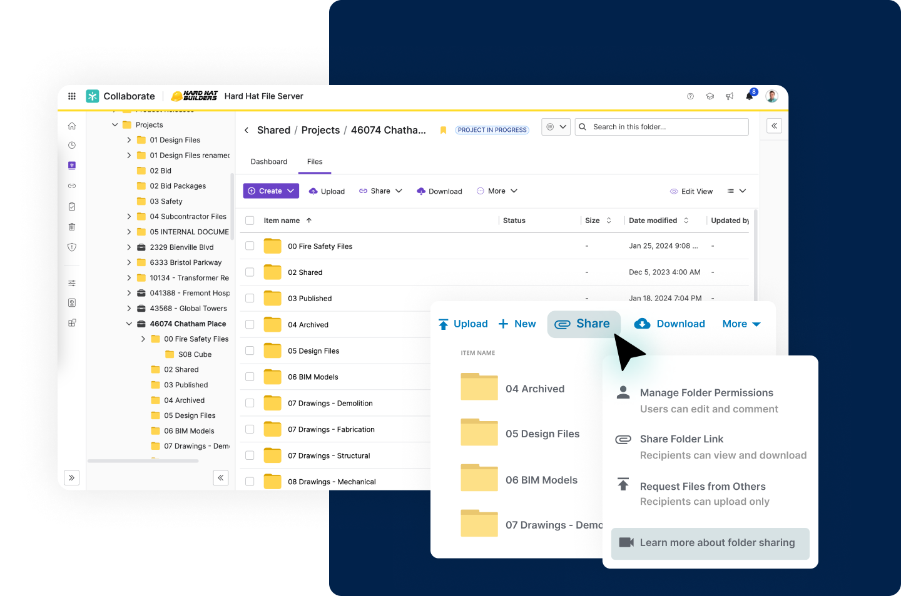This screenshot has height=596, width=901.
Task: Collapse the Projects folder in the tree
Action: point(115,124)
